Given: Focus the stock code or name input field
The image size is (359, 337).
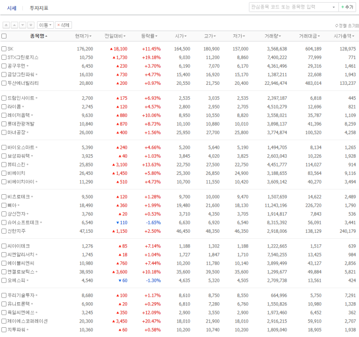Looking at the screenshot, I should tap(290, 7).
